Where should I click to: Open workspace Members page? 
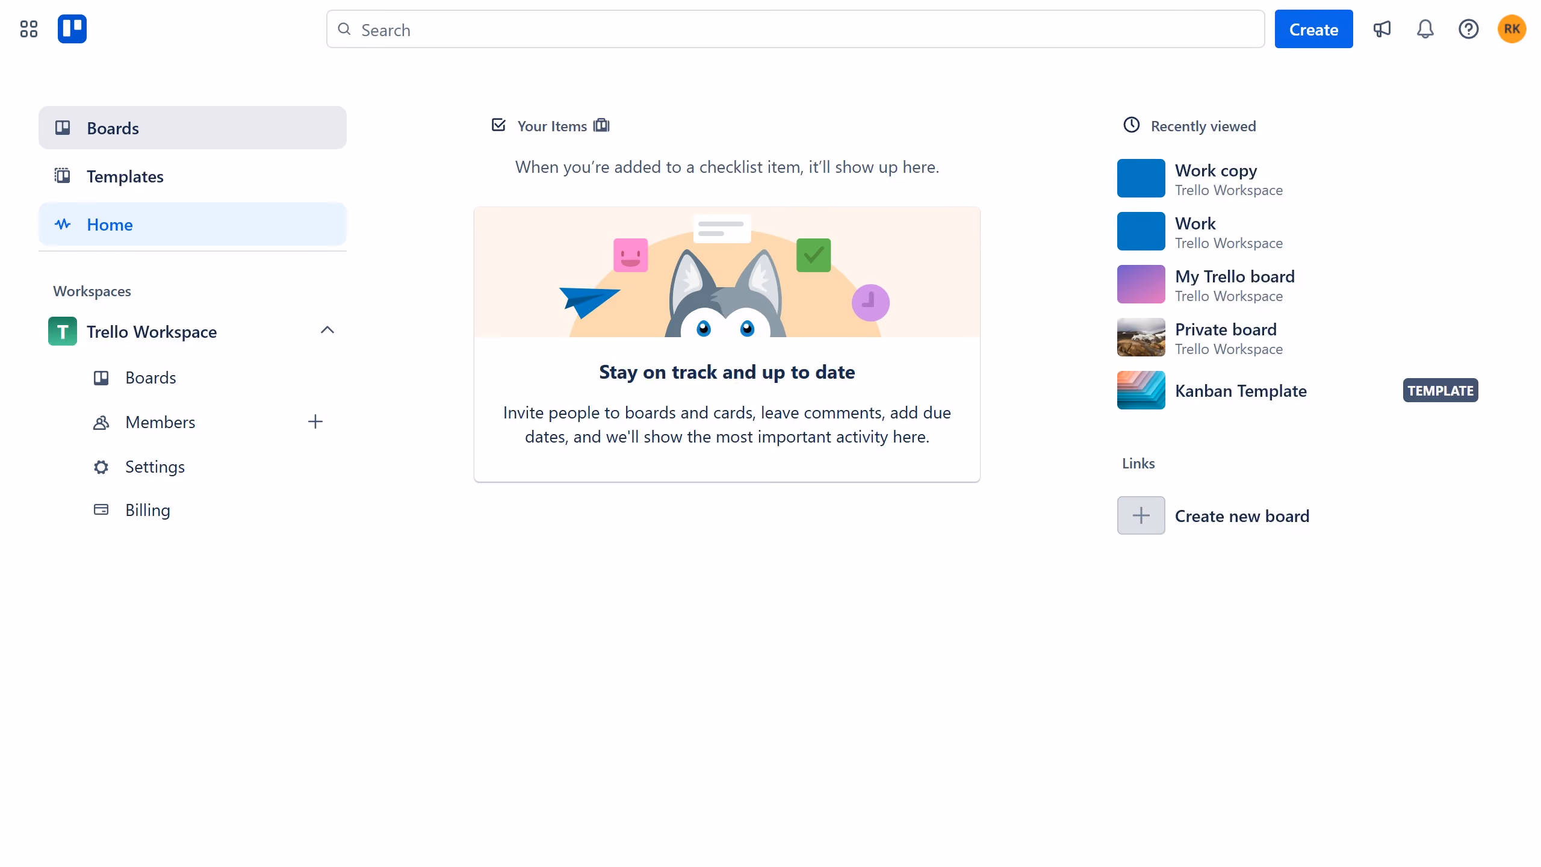coord(160,422)
